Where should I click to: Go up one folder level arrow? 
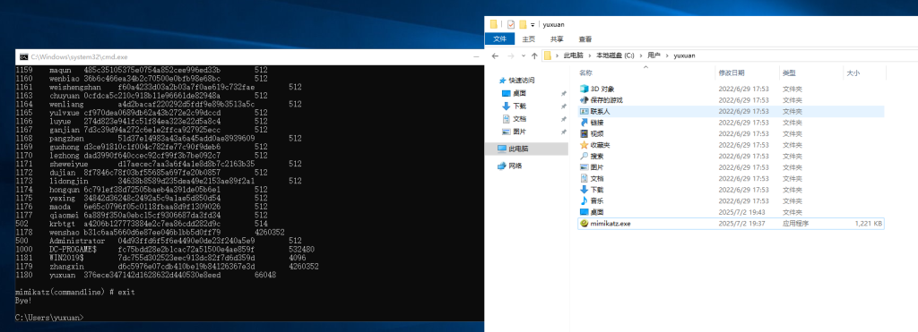(534, 55)
